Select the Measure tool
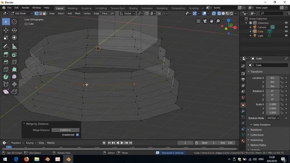The width and height of the screenshot is (290, 163). (14, 46)
